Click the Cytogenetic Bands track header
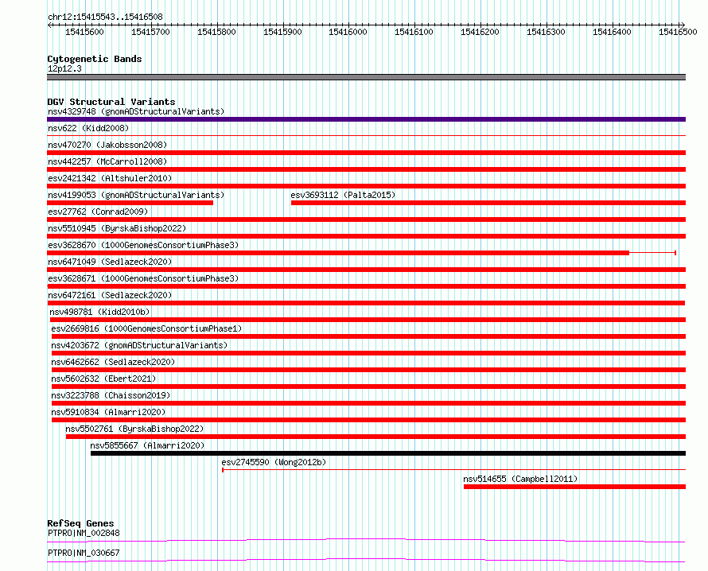The image size is (708, 571). click(95, 59)
